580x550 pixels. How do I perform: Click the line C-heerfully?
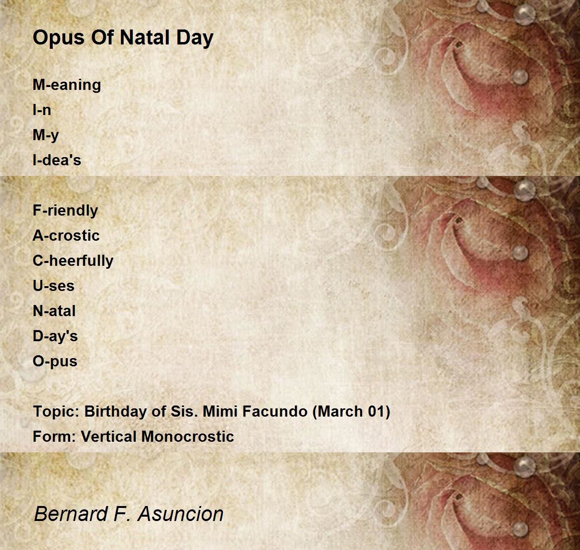pyautogui.click(x=73, y=261)
